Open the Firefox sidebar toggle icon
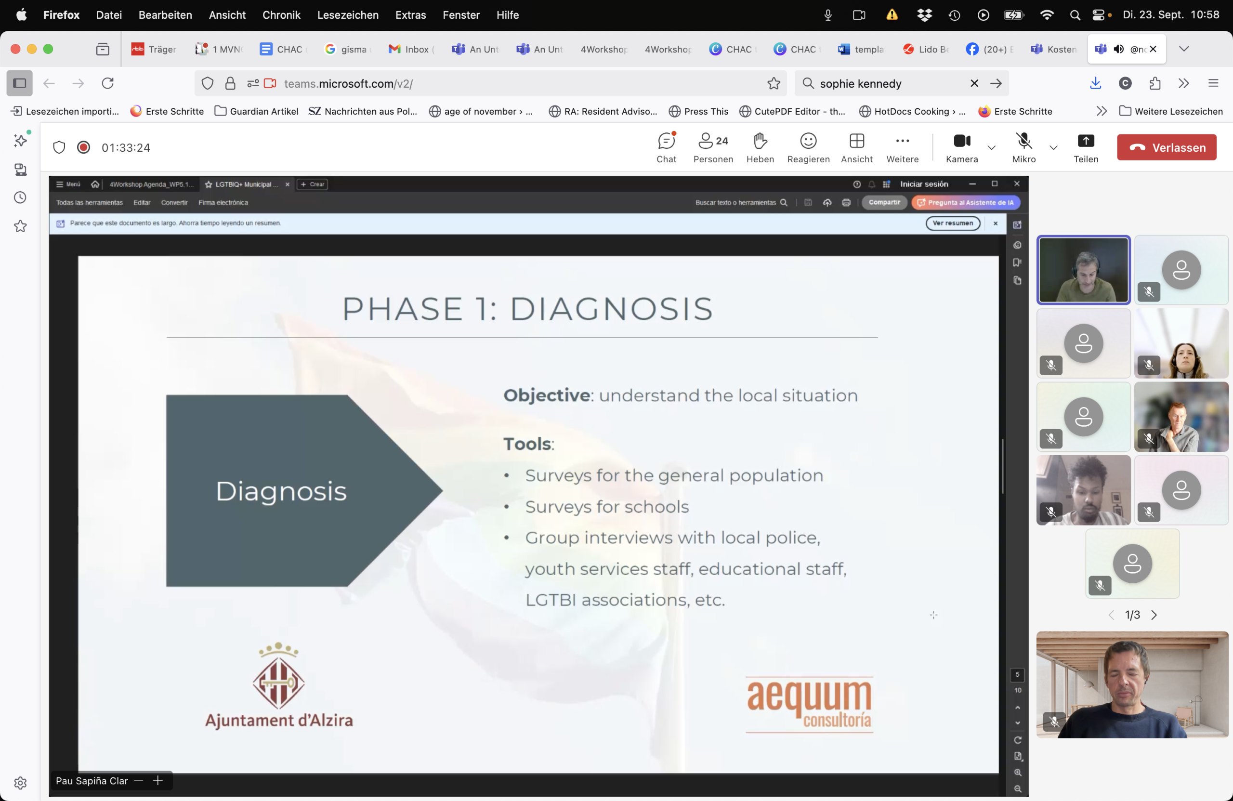1233x801 pixels. coord(20,83)
